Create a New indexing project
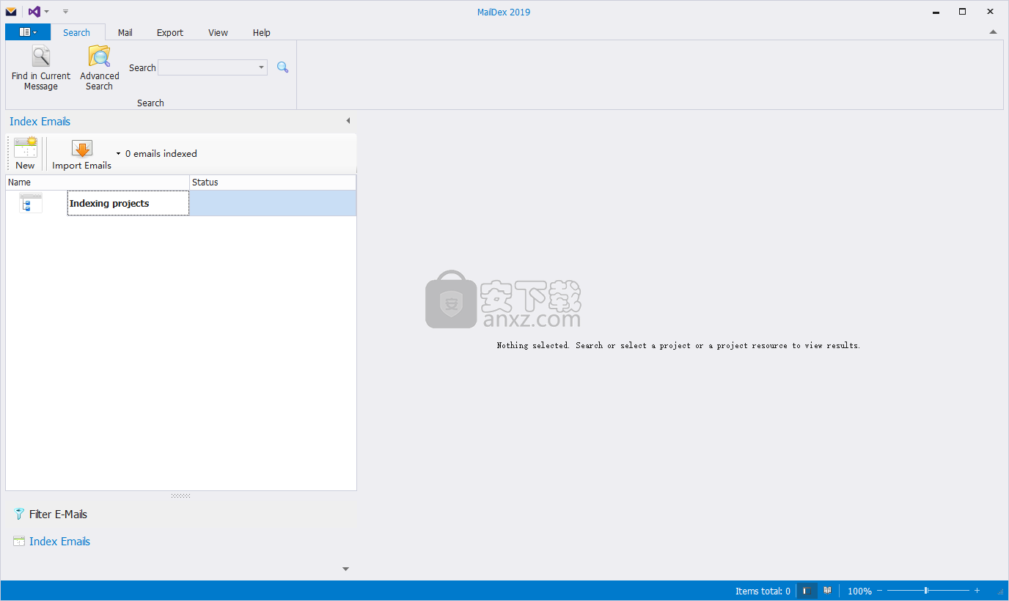The image size is (1009, 601). pos(25,153)
